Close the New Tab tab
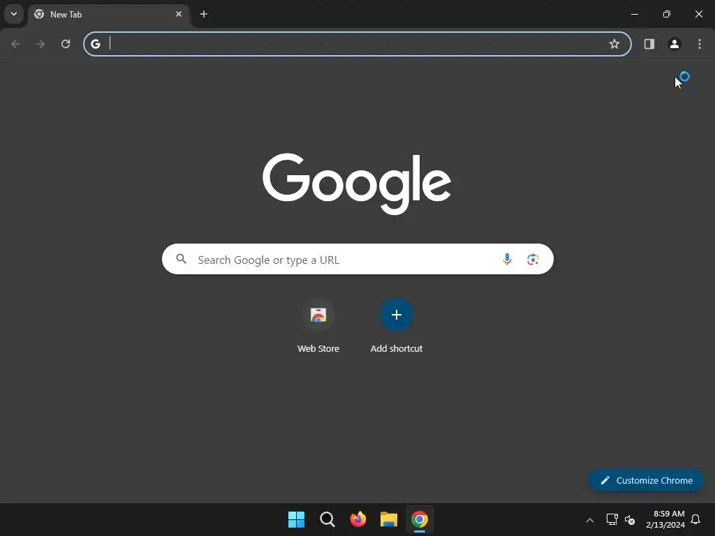Image resolution: width=715 pixels, height=536 pixels. [179, 14]
